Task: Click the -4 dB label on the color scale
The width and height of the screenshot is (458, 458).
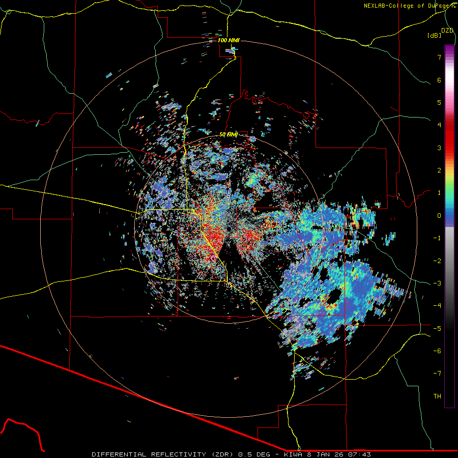Action: (x=437, y=305)
